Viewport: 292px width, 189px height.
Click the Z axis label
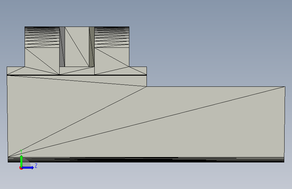point(36,165)
